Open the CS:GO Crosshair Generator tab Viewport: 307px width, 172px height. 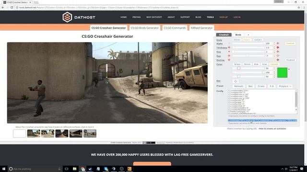coord(109,28)
